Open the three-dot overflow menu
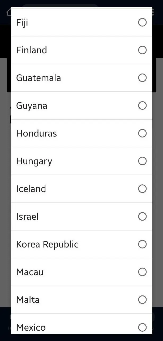Viewport: 163px width, 341px height. click(153, 12)
